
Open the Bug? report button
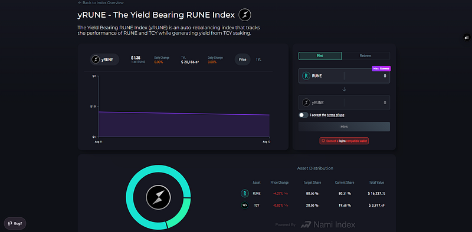point(15,223)
